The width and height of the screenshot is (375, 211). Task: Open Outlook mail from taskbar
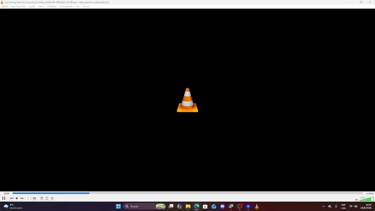214,206
